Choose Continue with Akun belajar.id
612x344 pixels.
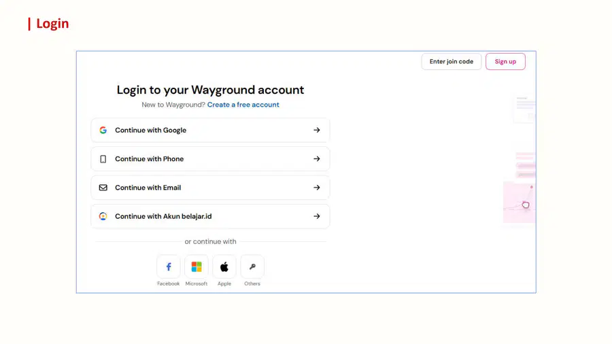click(210, 216)
